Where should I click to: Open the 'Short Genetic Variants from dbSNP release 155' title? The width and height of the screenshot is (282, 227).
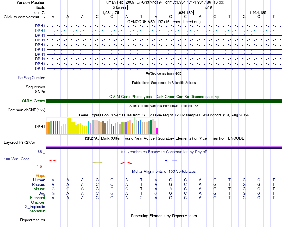pyautogui.click(x=164, y=106)
